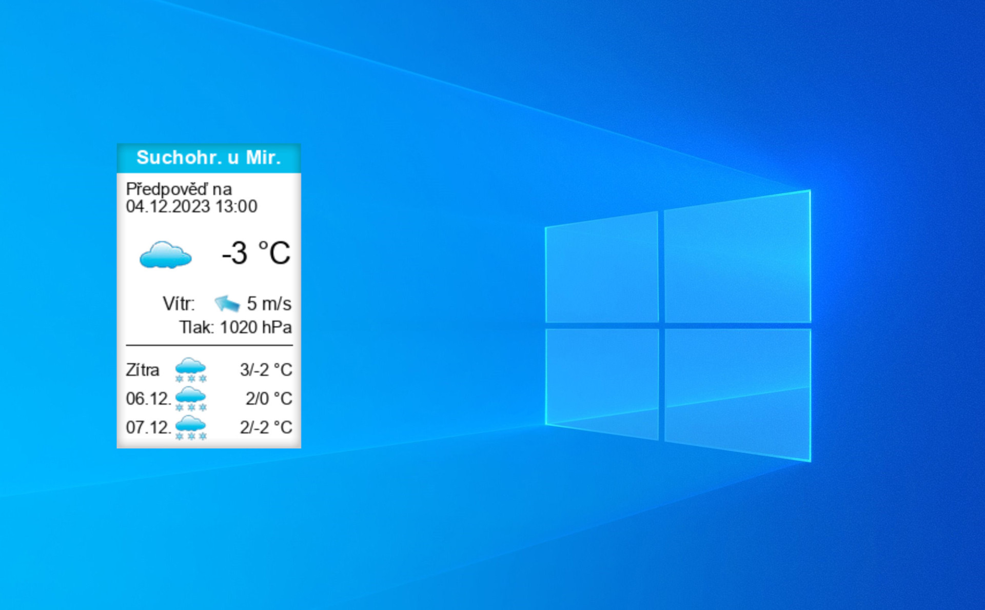
Task: Select the -3 °C current temperature
Action: (256, 253)
